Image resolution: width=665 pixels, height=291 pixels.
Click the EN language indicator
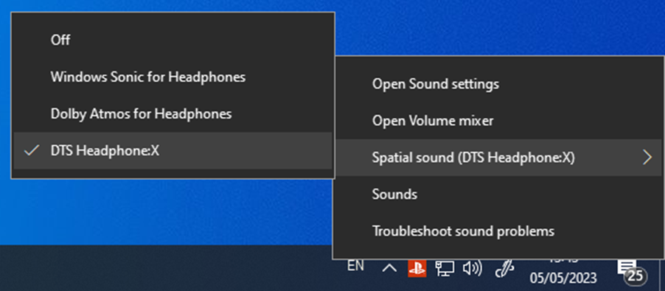click(355, 266)
